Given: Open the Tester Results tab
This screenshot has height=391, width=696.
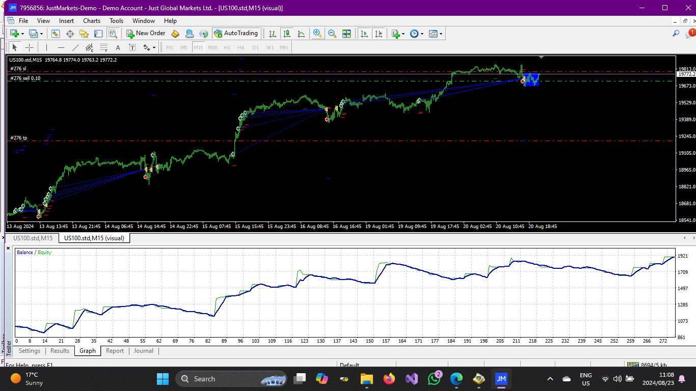Looking at the screenshot, I should [x=60, y=351].
